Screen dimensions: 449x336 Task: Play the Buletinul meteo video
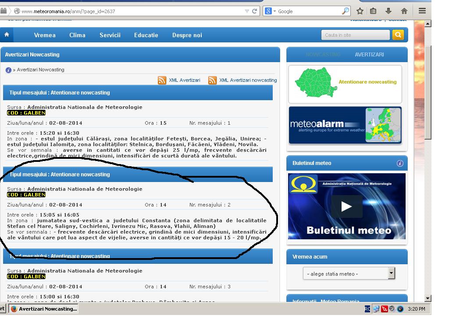346,206
